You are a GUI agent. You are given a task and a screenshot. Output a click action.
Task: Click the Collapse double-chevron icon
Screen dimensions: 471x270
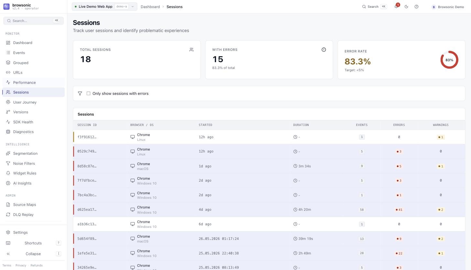pos(8,254)
